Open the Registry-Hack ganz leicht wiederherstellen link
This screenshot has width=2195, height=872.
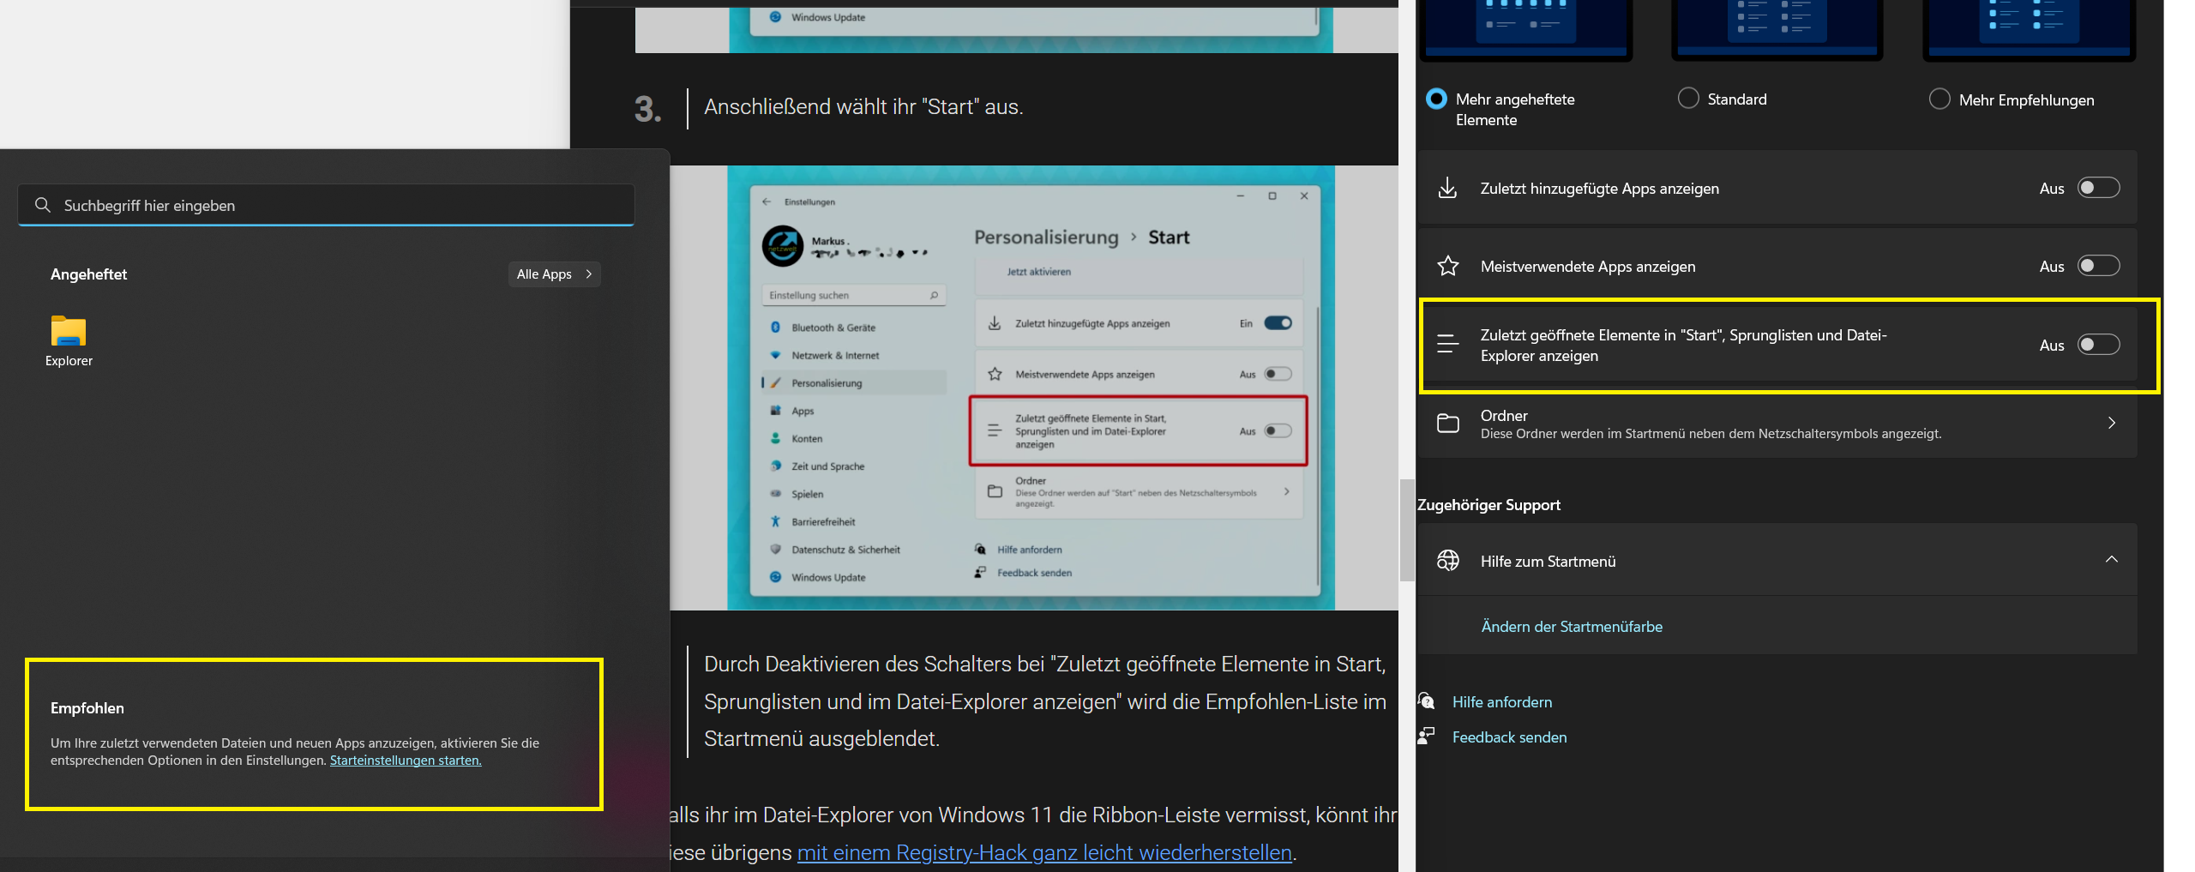1044,853
